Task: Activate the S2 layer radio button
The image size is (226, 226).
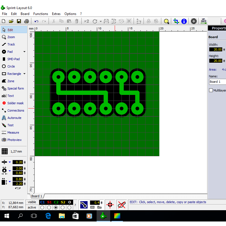Action: click(x=63, y=207)
